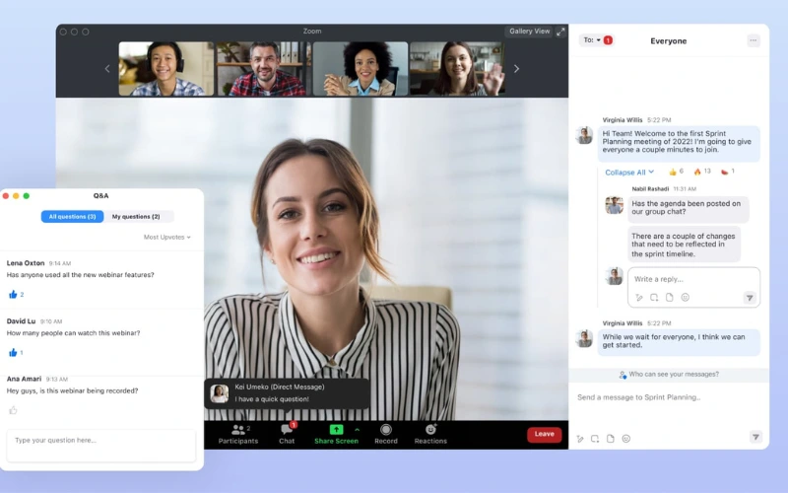Attach a file in the main message box
The height and width of the screenshot is (493, 788).
(610, 438)
